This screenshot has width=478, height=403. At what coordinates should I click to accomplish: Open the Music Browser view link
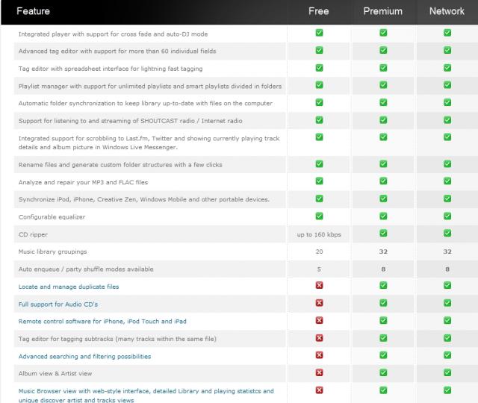point(146,391)
